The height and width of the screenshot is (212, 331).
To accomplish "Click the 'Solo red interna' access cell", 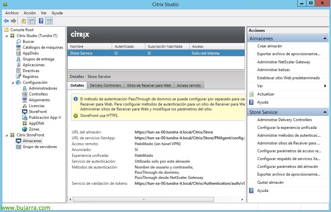I will pyautogui.click(x=205, y=53).
